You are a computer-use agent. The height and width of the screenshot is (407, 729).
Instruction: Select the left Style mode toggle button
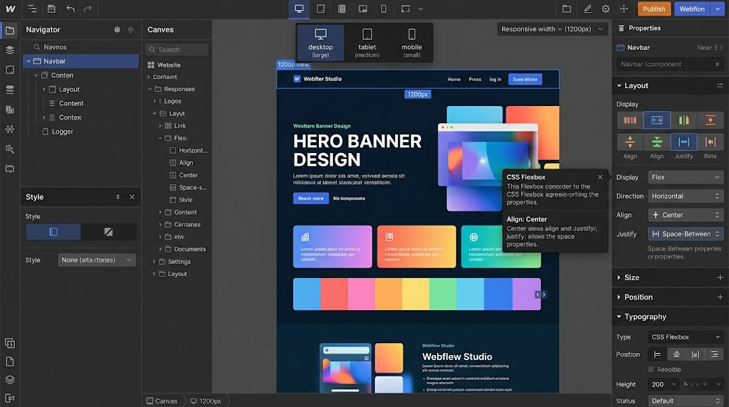point(53,232)
